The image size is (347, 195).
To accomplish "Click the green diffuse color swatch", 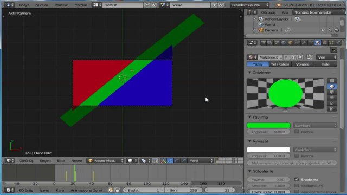I will [268, 125].
